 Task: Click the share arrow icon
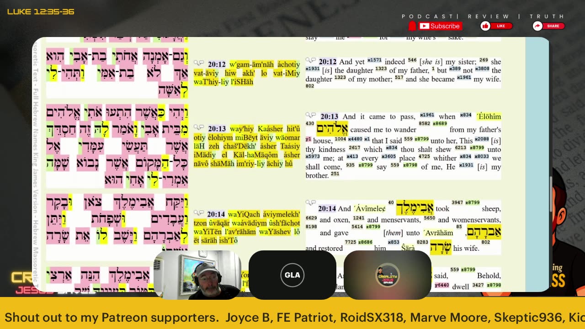point(537,26)
